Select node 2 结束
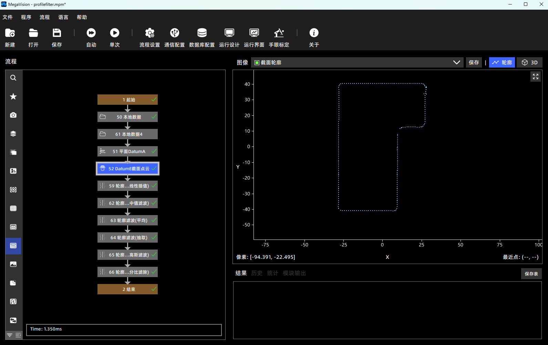 tap(128, 289)
